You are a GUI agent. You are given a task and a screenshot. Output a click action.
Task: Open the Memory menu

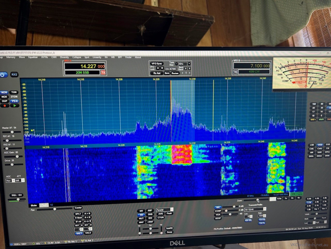click(11, 57)
